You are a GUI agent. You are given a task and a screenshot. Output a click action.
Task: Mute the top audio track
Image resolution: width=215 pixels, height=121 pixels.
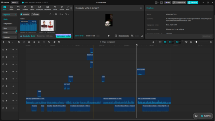click(13, 50)
